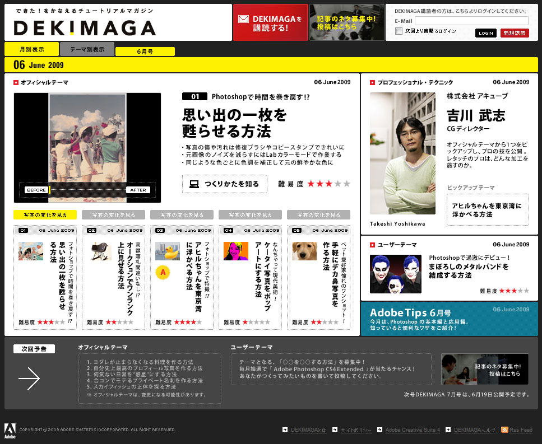This screenshot has width=542, height=444.
Task: Open card 01 思い出の一枚を甦らせる方法
Action: point(45,278)
